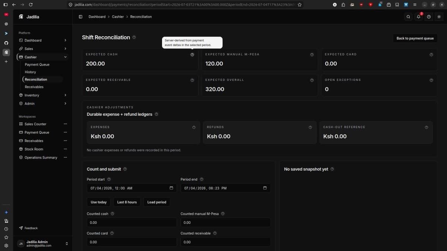Open the Feedback link in sidebar
Viewport: 447px width, 251px height.
28,228
